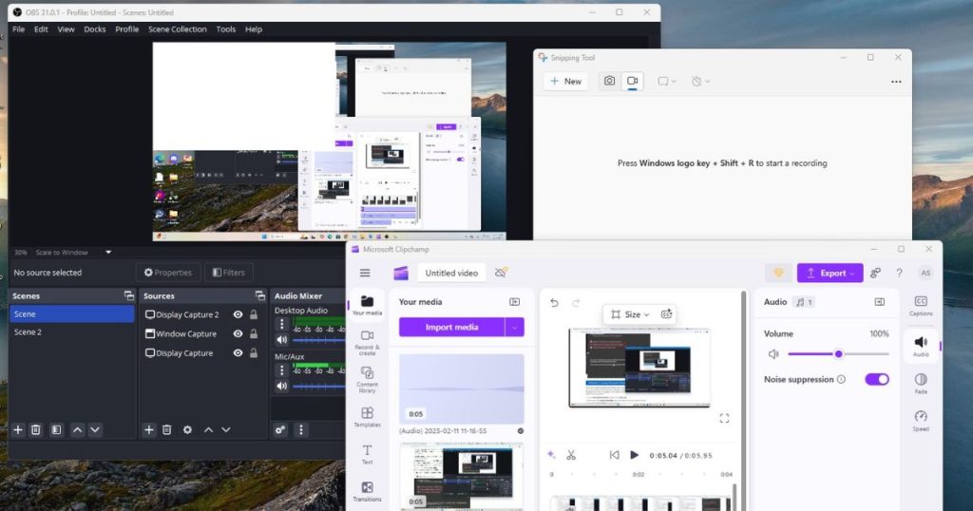Viewport: 973px width, 511px height.
Task: Toggle visibility of Display Capture 2 source
Action: pos(238,314)
